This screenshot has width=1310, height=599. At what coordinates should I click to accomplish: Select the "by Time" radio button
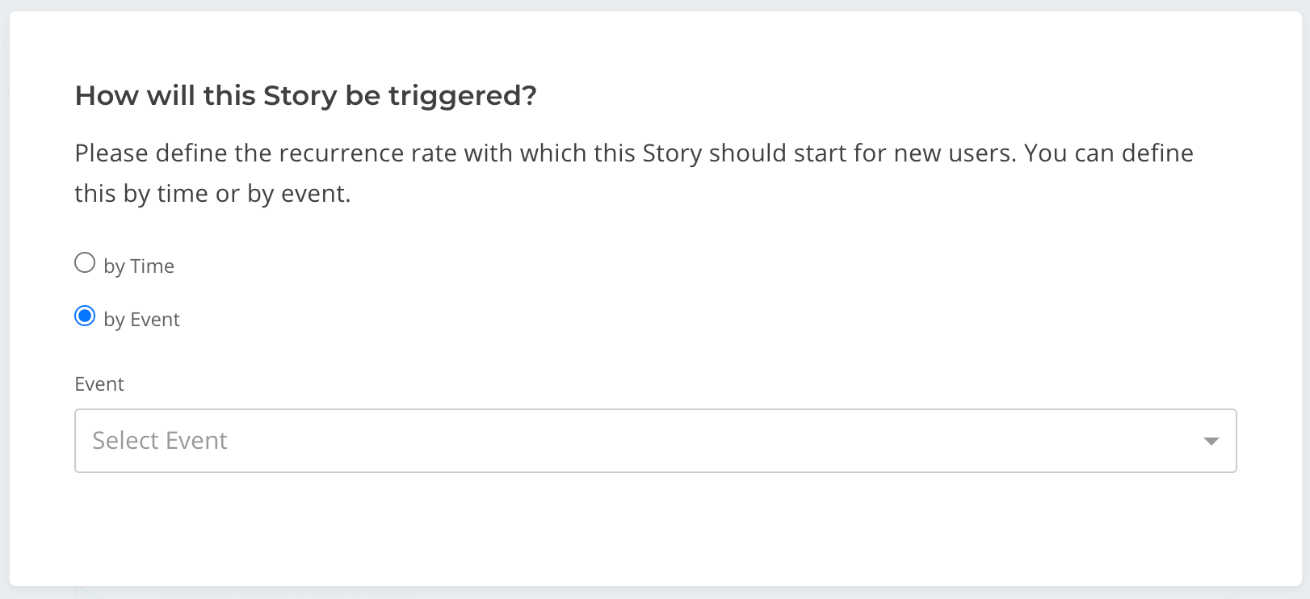tap(85, 263)
